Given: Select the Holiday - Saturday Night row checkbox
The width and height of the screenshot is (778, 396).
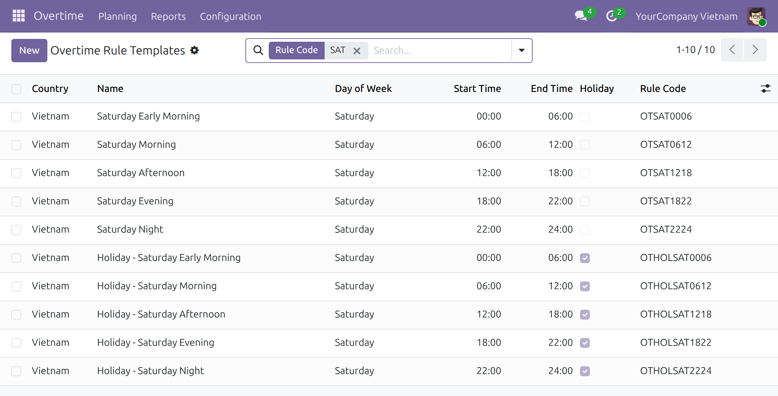Looking at the screenshot, I should coord(16,371).
